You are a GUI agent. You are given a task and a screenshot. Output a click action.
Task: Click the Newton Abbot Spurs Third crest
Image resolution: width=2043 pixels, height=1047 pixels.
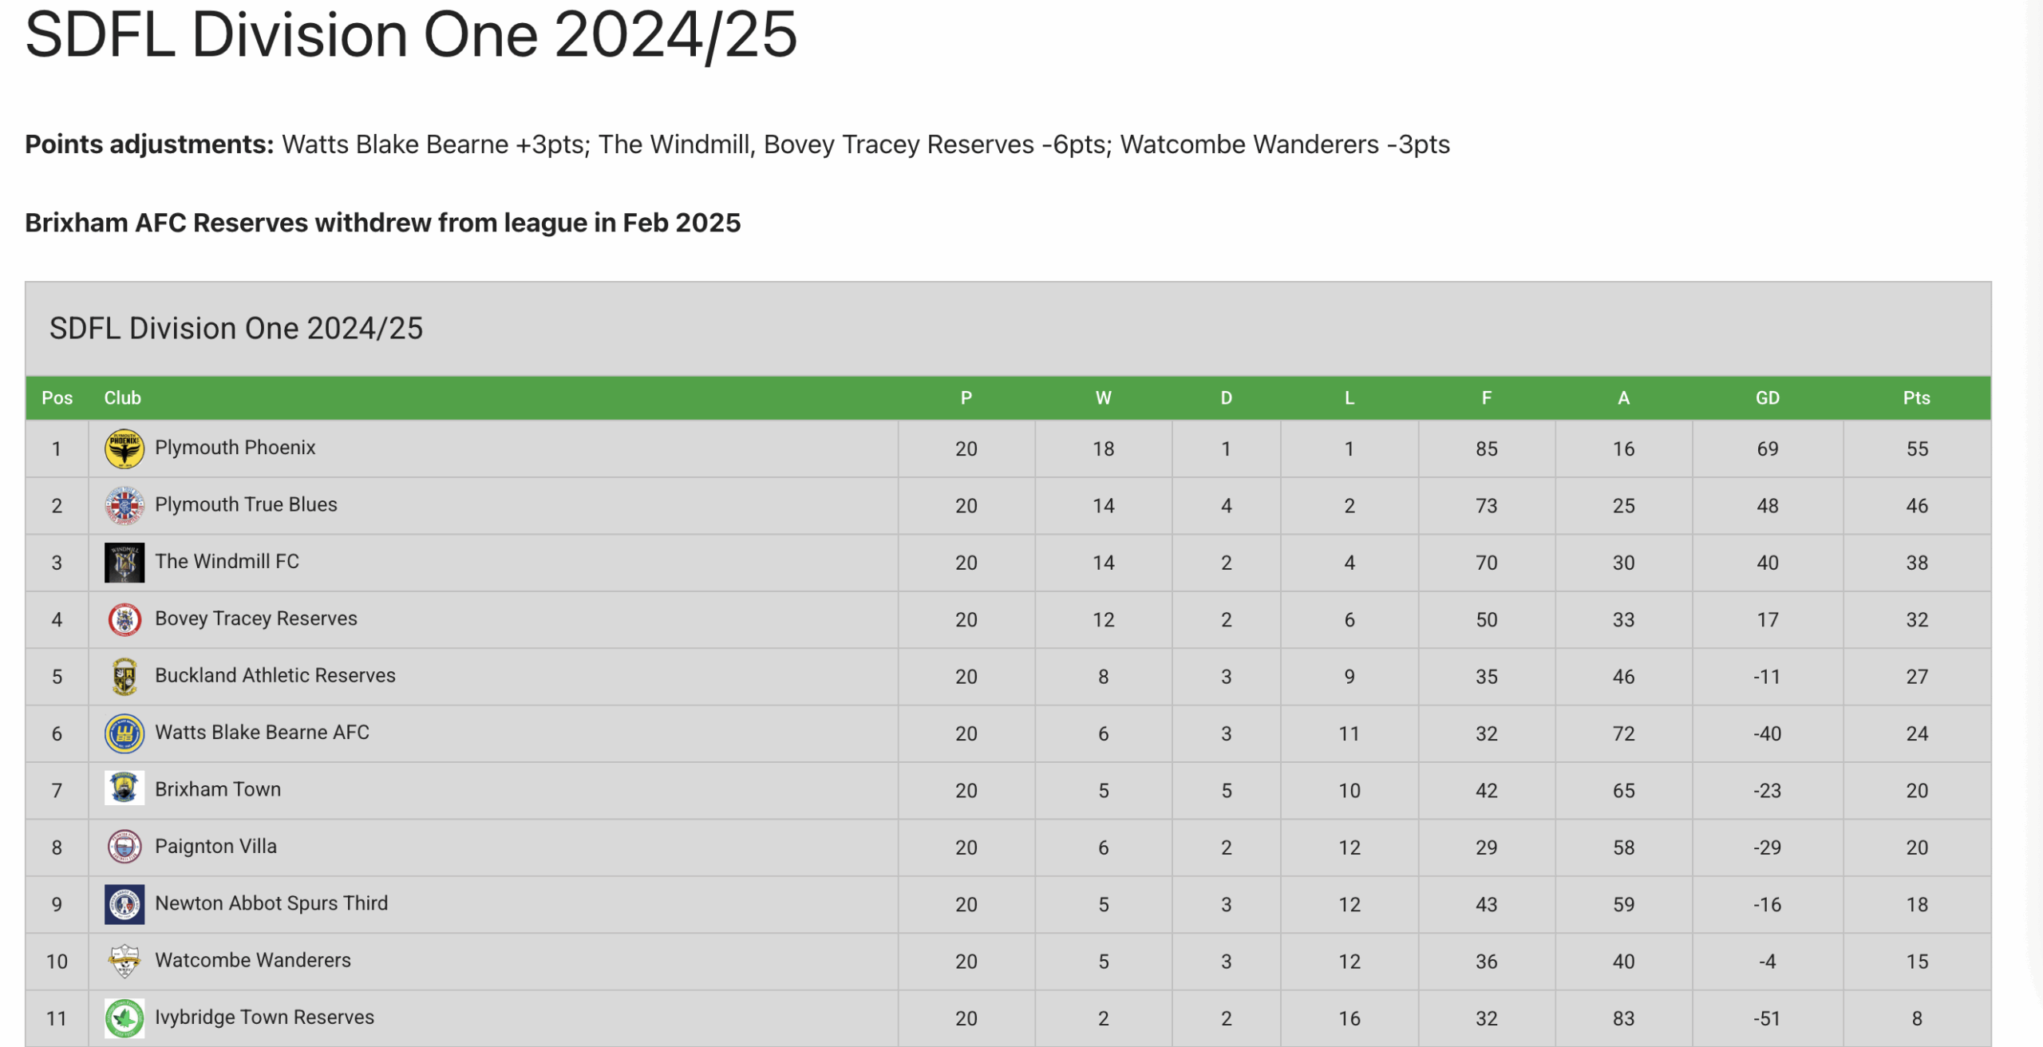tap(124, 904)
